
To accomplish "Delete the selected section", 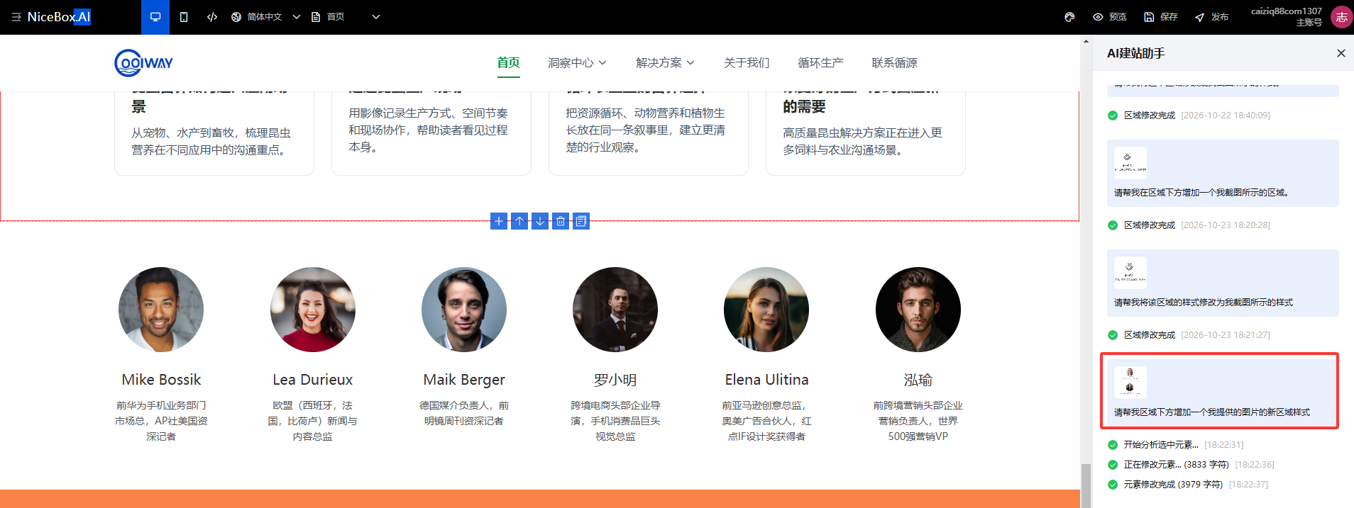I will pyautogui.click(x=561, y=221).
